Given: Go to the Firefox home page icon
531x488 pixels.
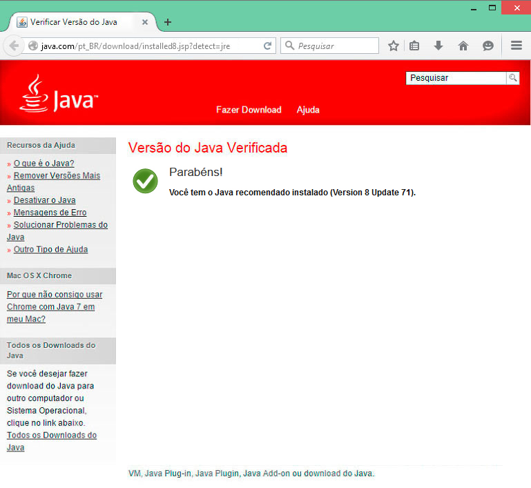Looking at the screenshot, I should 463,46.
